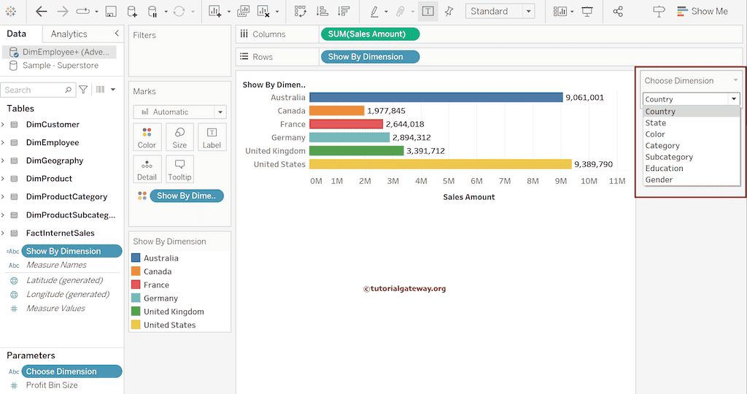Click the Swap Rows and Columns icon
This screenshot has width=747, height=394.
300,12
